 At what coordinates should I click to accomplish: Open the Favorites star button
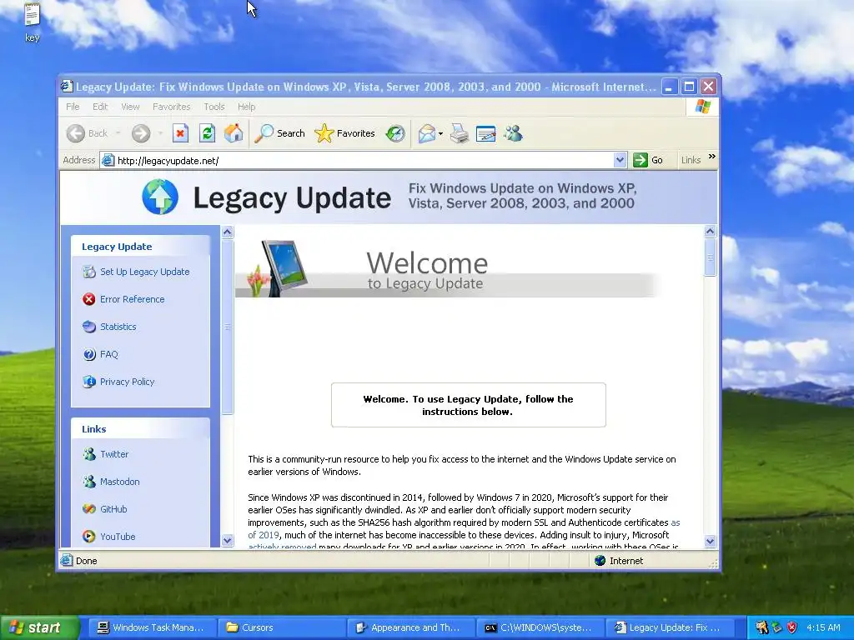[344, 133]
